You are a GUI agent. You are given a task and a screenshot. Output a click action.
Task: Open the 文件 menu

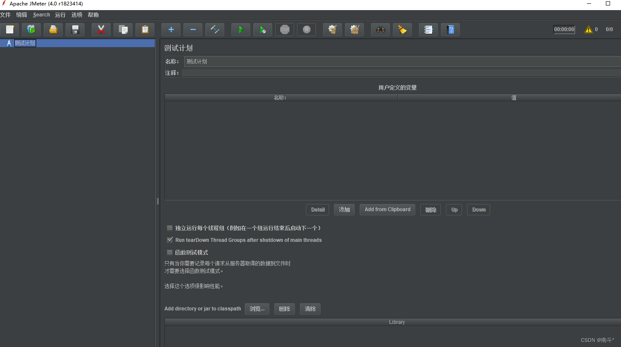(x=5, y=15)
